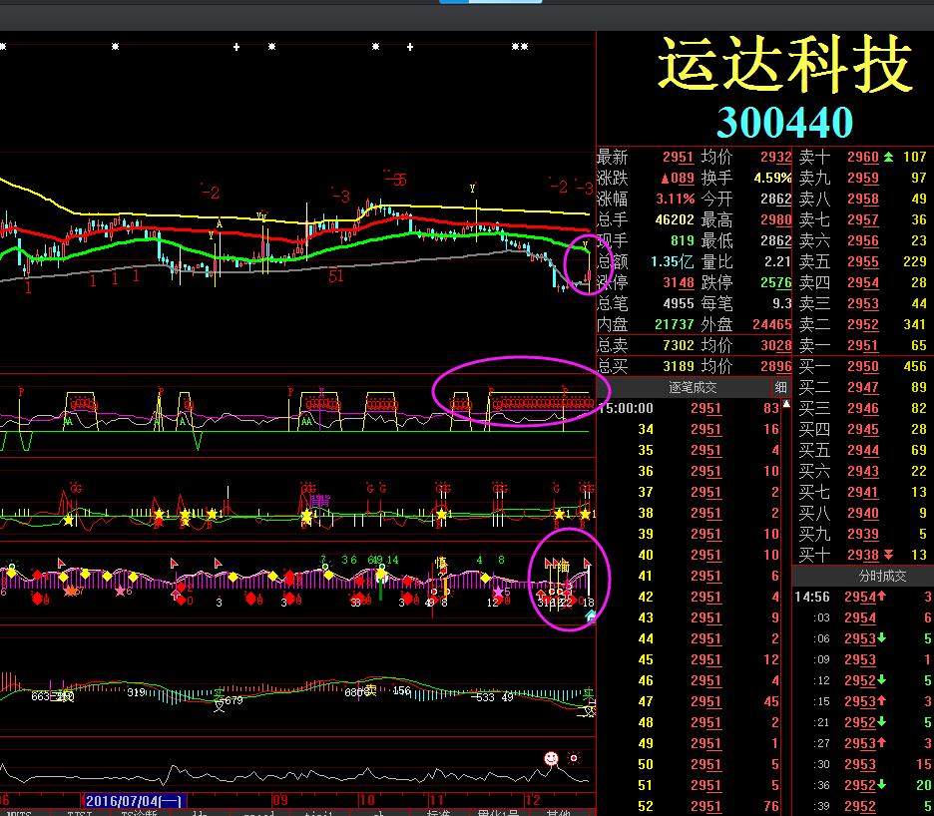Click the 量比 value 2.21
The width and height of the screenshot is (934, 816).
[x=778, y=261]
